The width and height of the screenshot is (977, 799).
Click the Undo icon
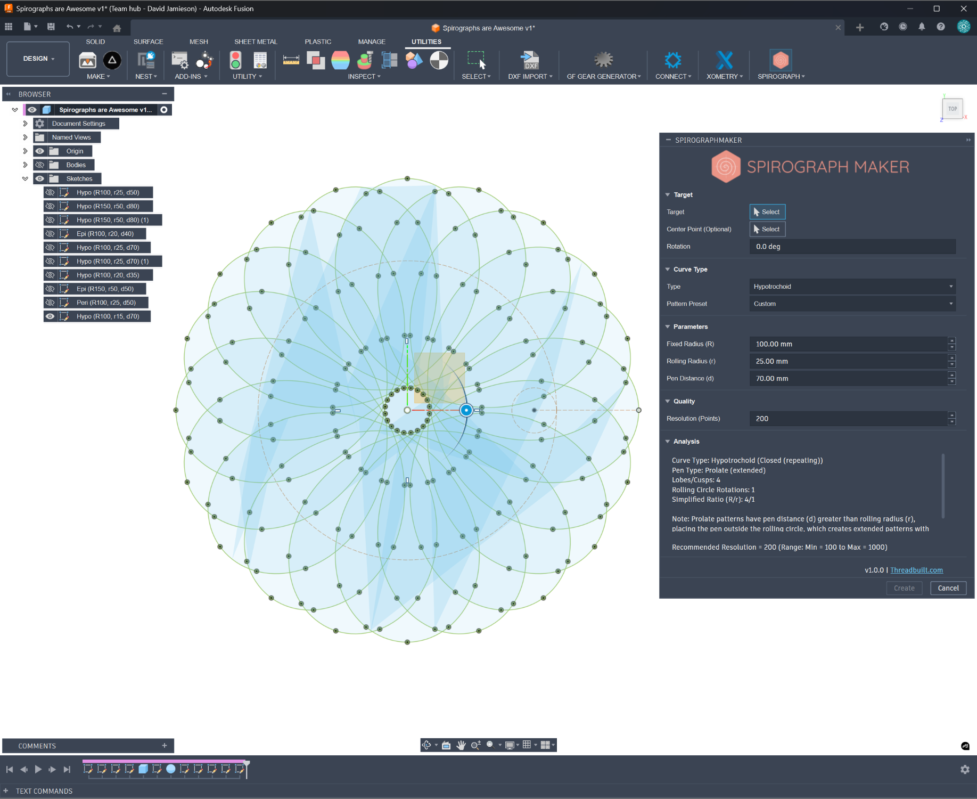[70, 26]
